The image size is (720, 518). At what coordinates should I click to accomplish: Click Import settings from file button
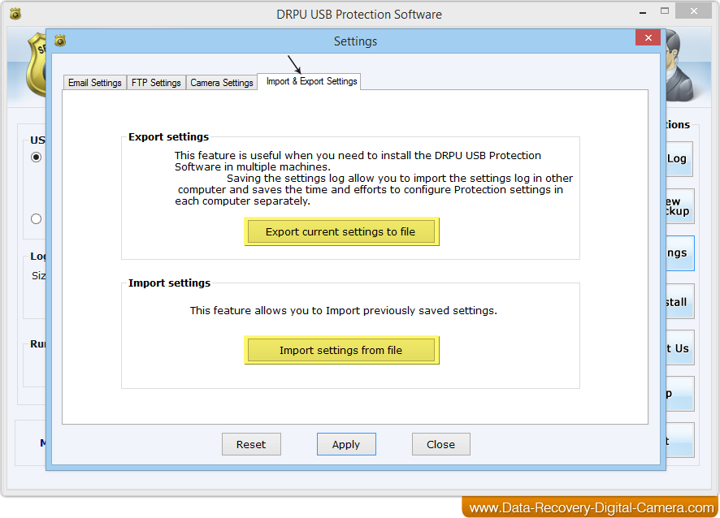click(x=341, y=350)
